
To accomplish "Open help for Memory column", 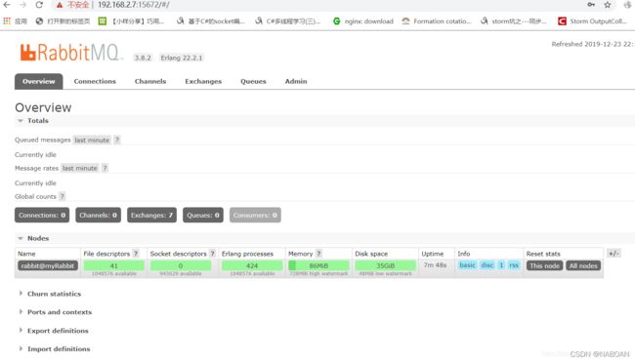I will 318,254.
